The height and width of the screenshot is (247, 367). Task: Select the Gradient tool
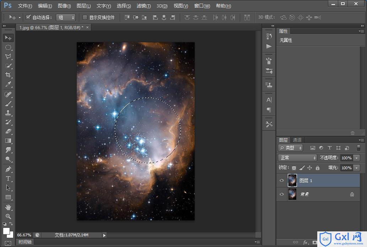tap(8, 141)
